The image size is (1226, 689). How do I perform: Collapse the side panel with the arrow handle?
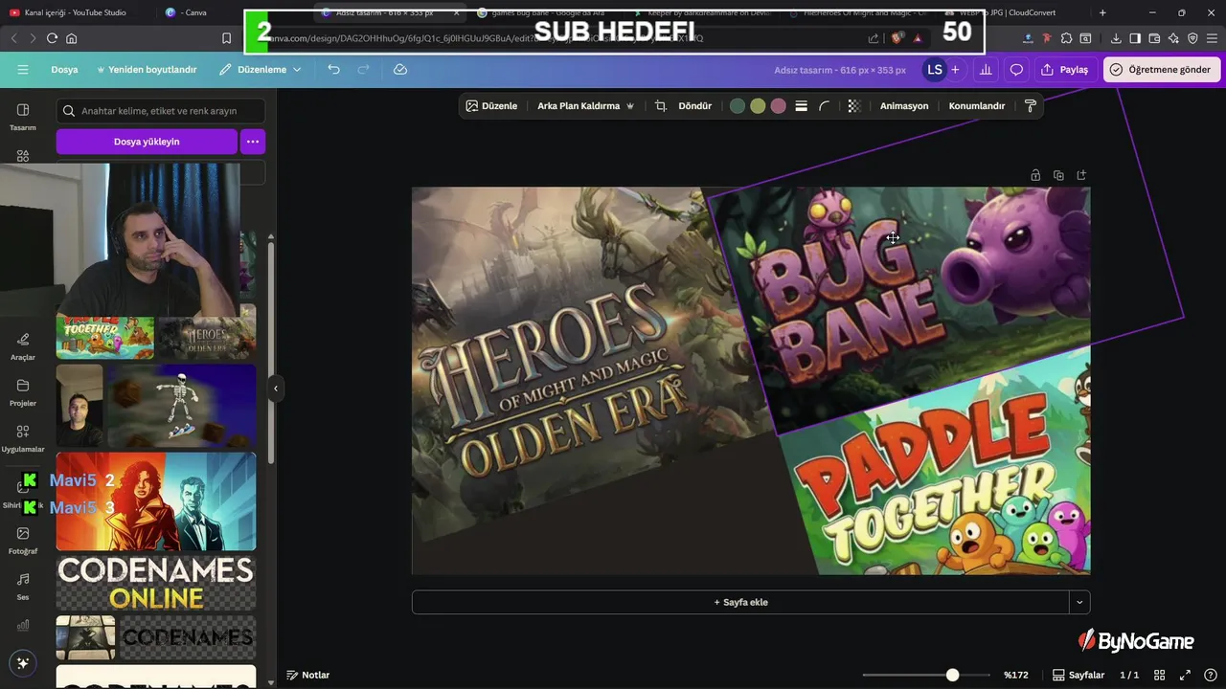pos(276,389)
